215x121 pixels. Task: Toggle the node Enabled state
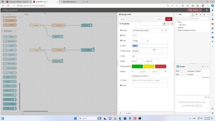(127, 113)
